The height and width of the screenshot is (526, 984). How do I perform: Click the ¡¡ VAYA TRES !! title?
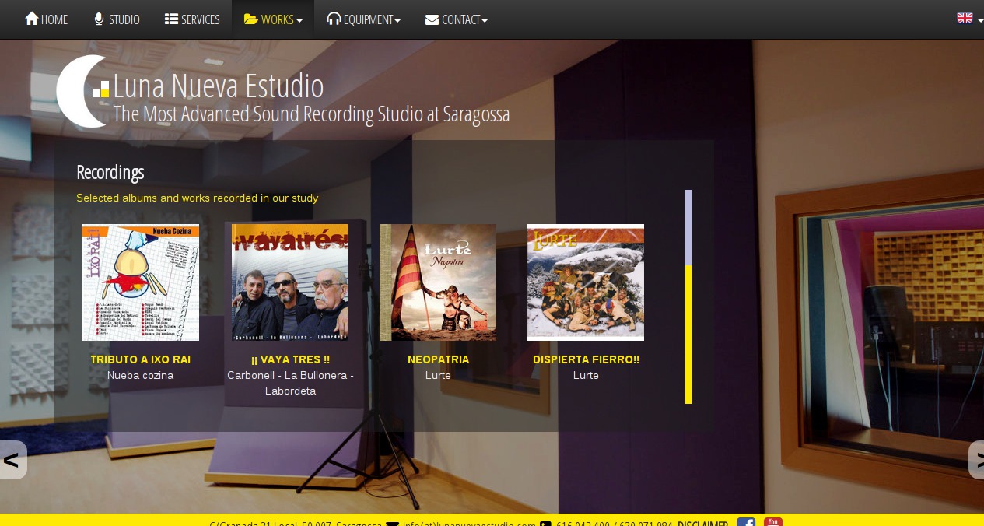[x=290, y=359]
